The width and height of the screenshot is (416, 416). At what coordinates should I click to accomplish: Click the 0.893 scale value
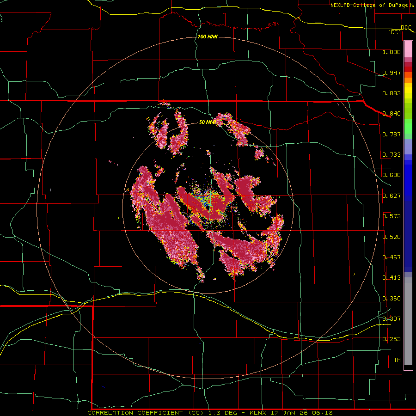click(x=392, y=93)
